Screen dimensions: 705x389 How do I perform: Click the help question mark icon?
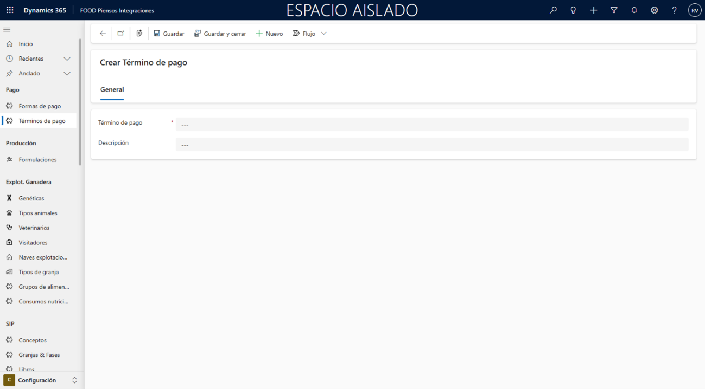point(674,10)
